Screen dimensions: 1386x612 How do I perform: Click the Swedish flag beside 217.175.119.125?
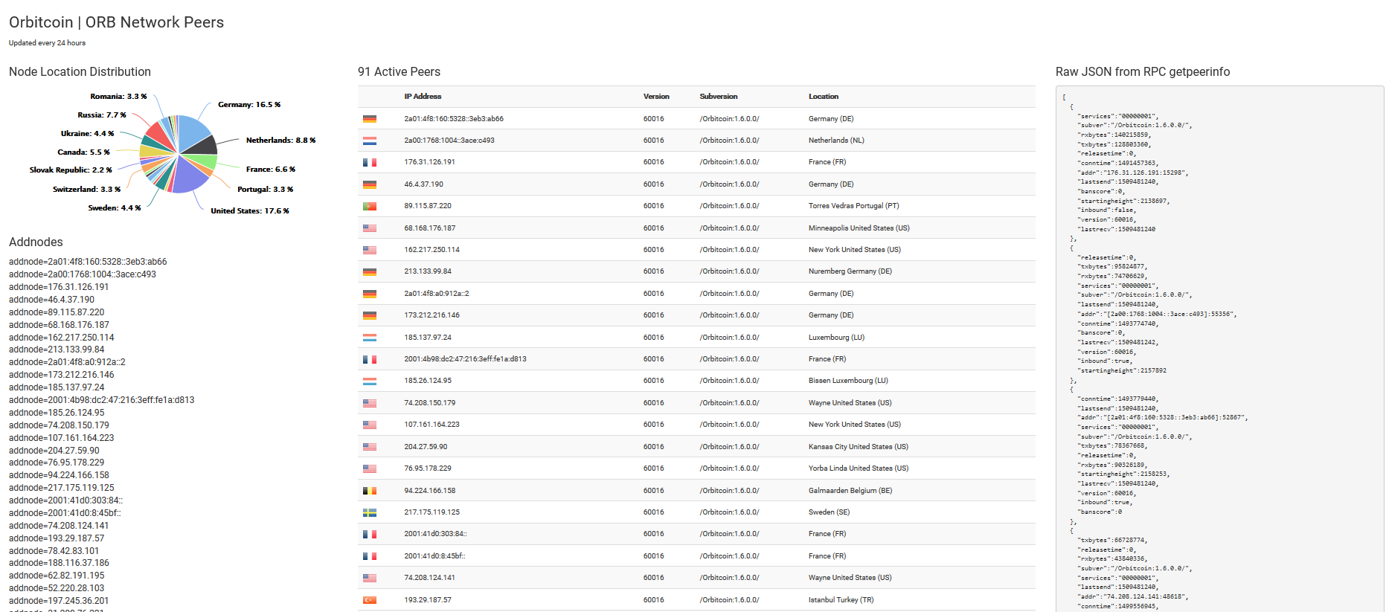[370, 512]
